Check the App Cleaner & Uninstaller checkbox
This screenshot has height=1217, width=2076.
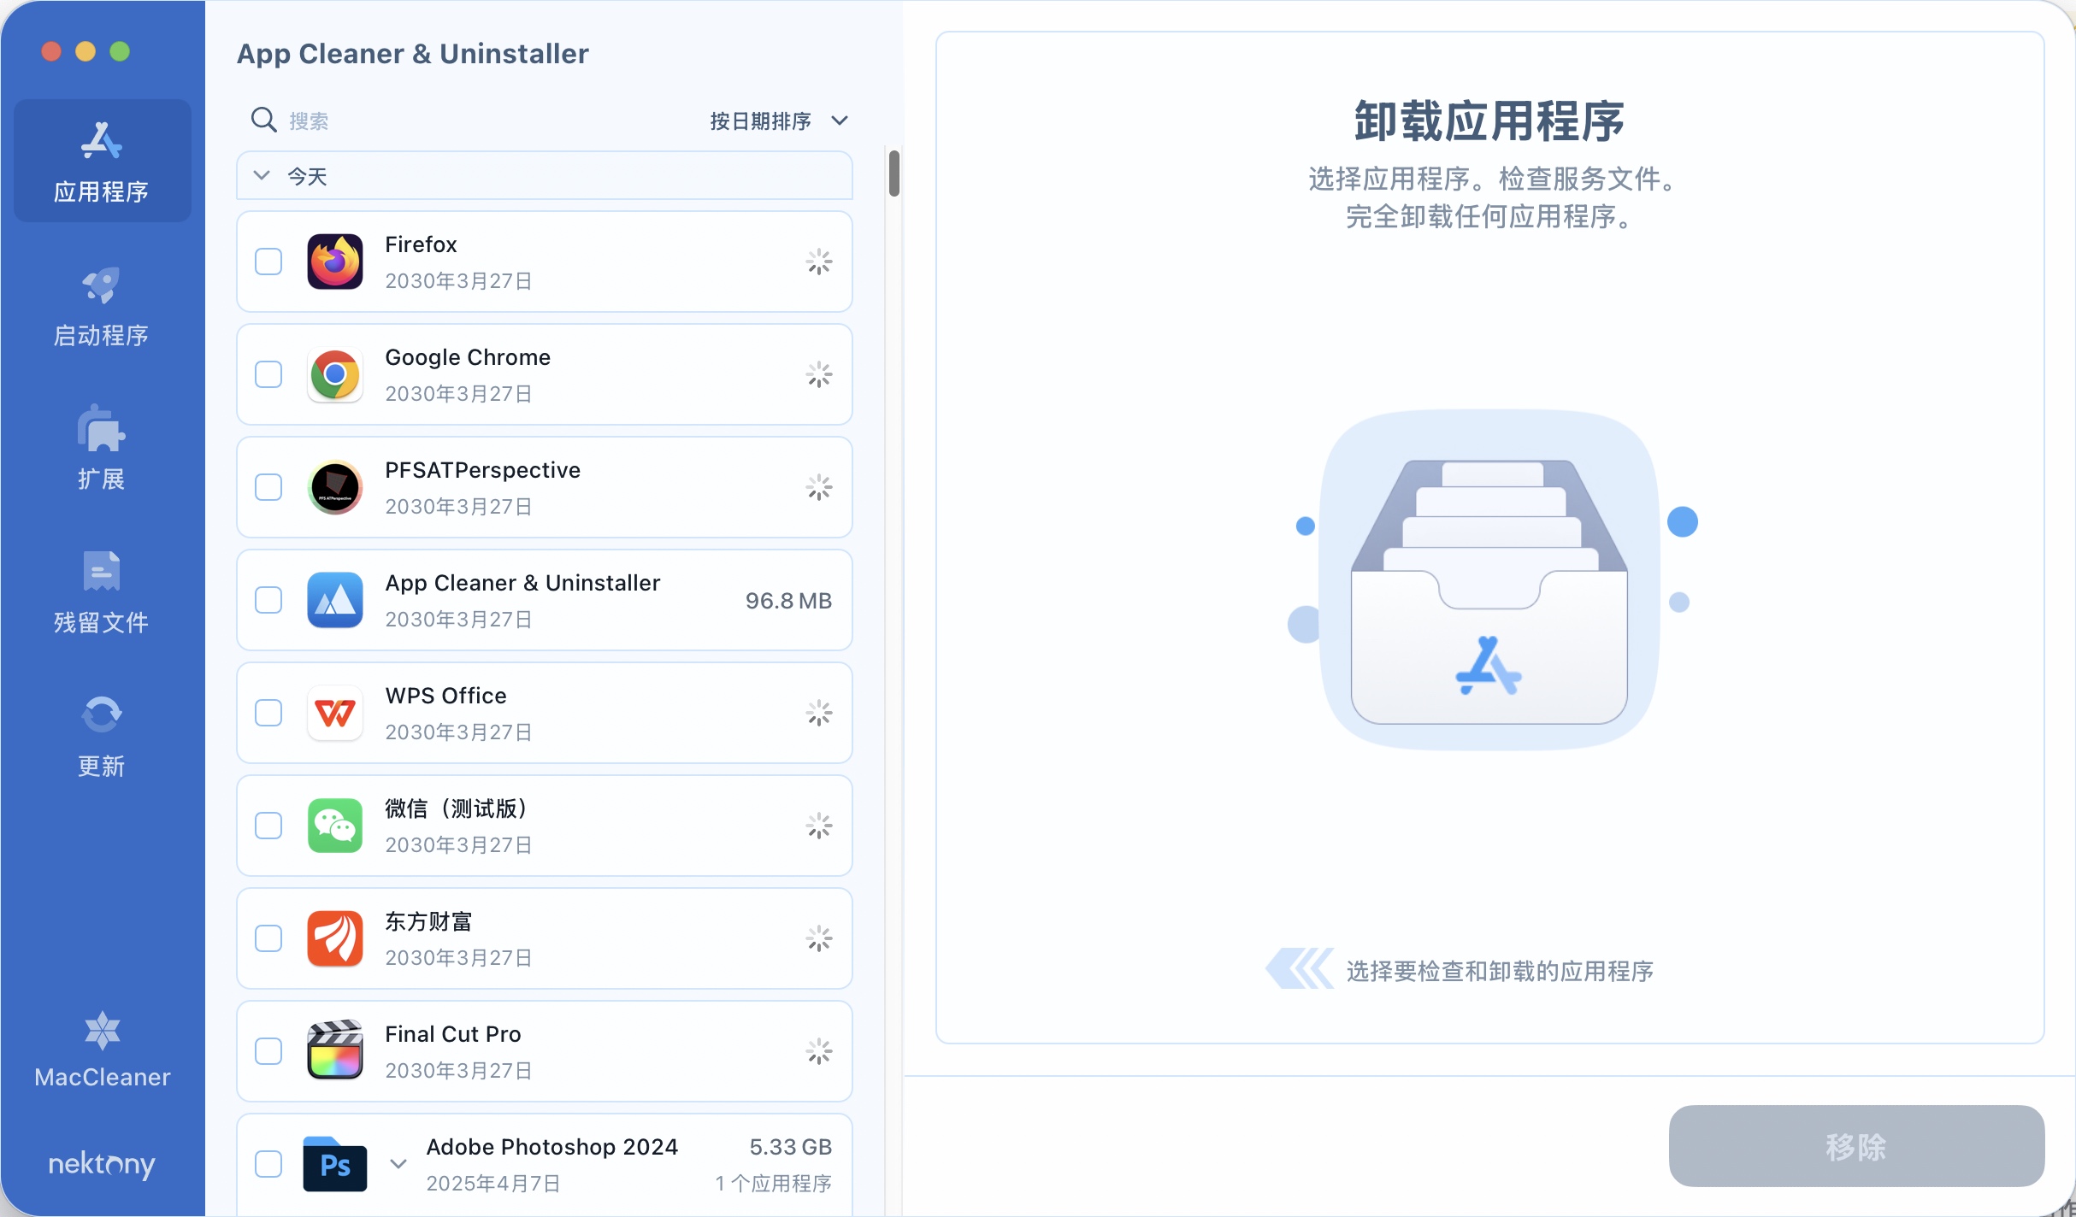[x=268, y=600]
